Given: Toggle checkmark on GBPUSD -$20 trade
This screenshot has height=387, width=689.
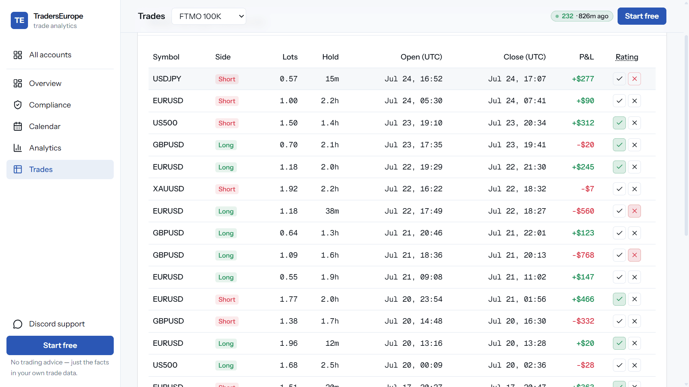Looking at the screenshot, I should pos(619,145).
